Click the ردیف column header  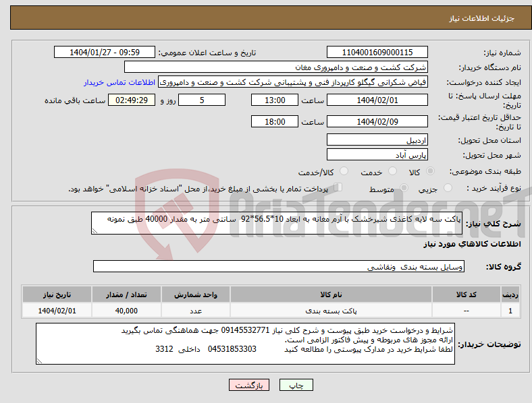510,294
